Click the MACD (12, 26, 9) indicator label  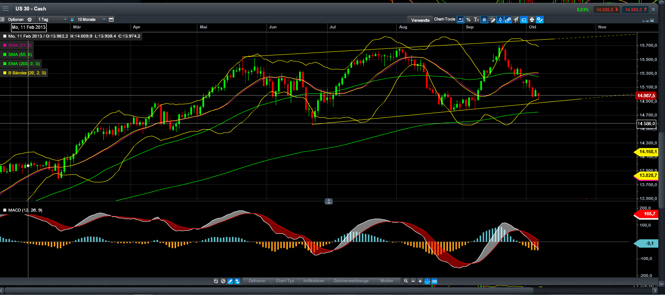pos(25,210)
